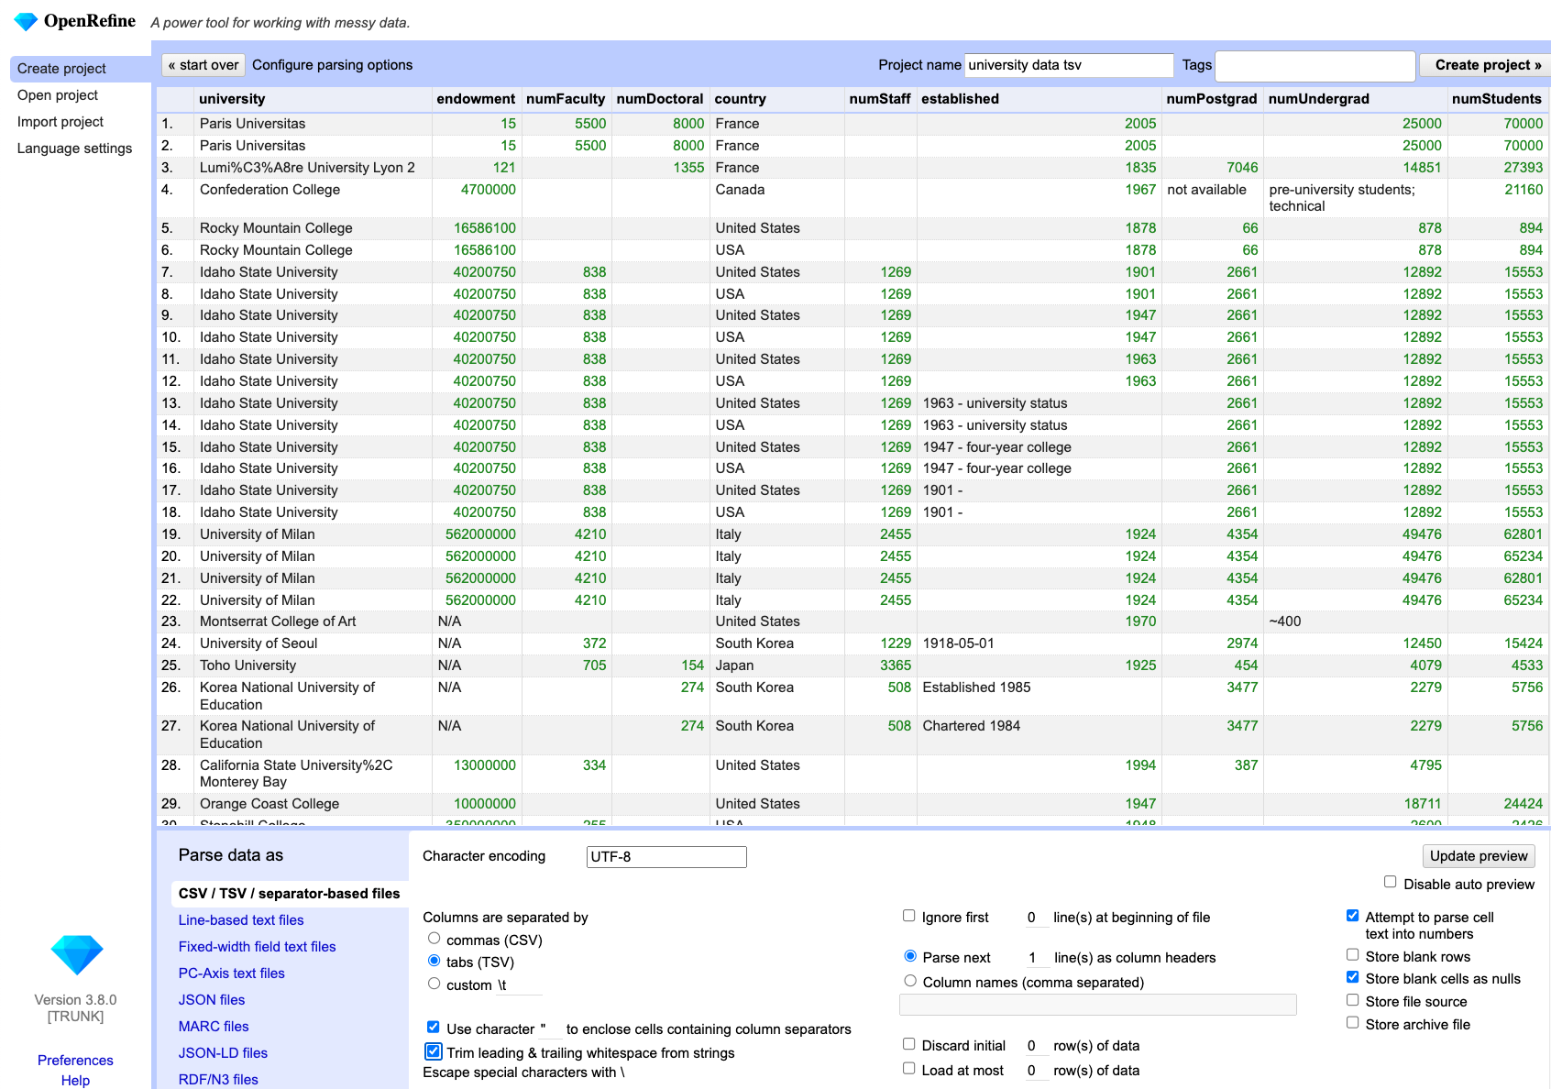The image size is (1551, 1089).
Task: Toggle Use character to enclose cells checkbox
Action: pyautogui.click(x=433, y=1028)
